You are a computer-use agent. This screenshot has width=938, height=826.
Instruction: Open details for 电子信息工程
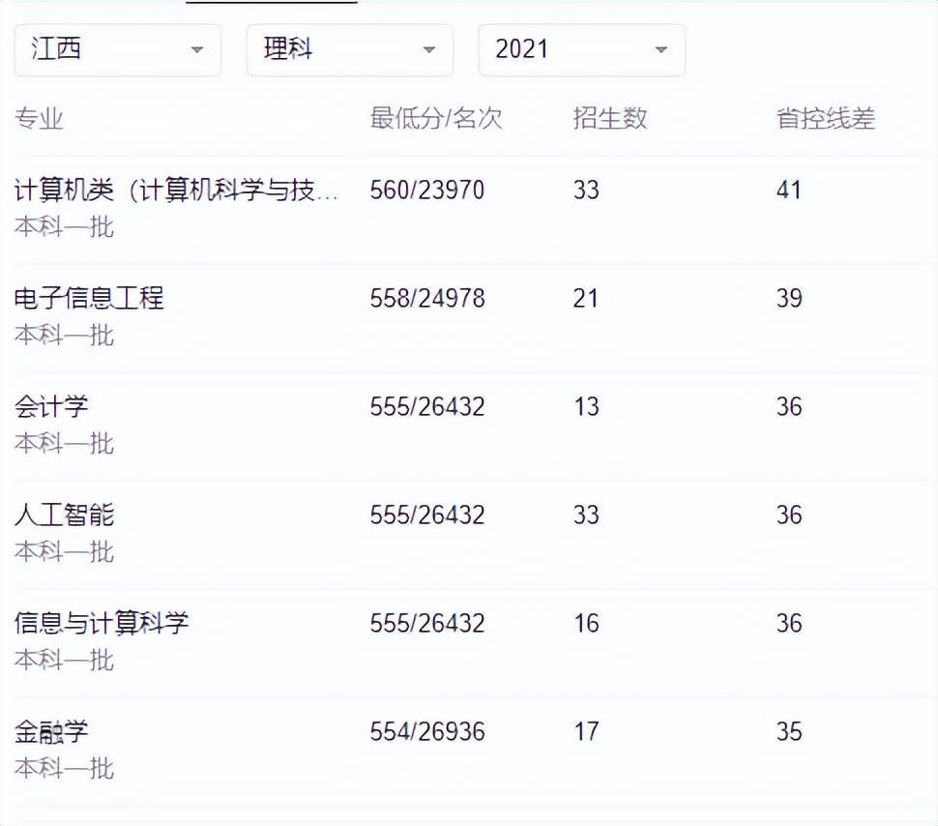[x=89, y=299]
